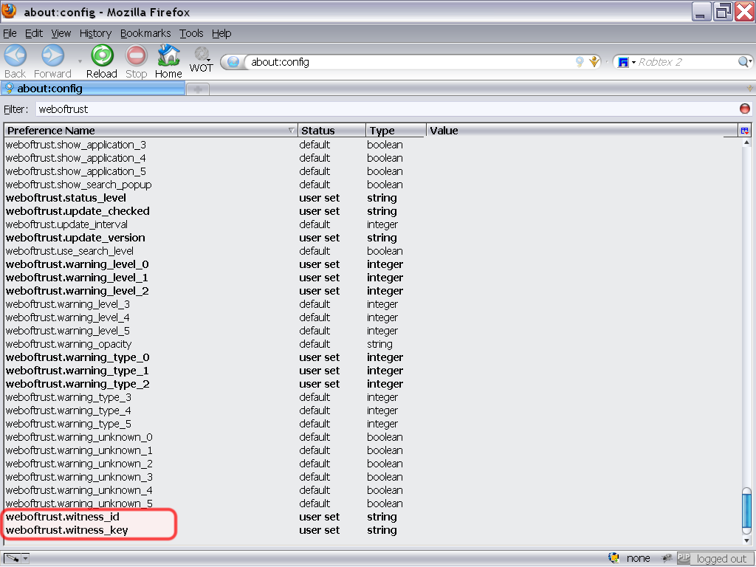
Task: Open the Help menu
Action: point(221,33)
